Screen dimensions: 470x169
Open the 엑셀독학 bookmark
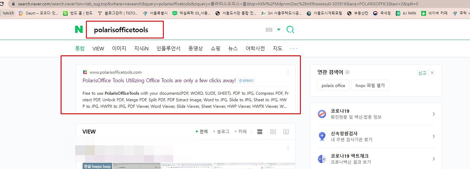[191, 13]
